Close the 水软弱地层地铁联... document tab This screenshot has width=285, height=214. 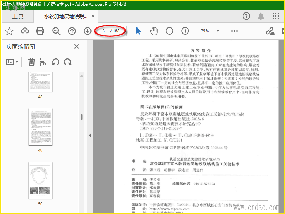[x=93, y=16]
